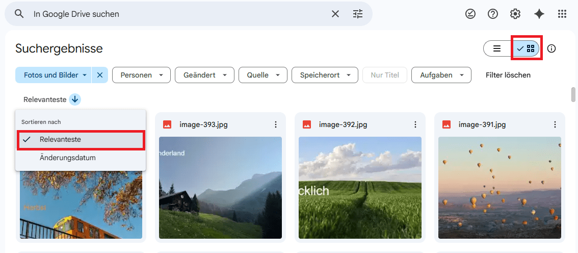Open the Google apps grid icon
Screen dimensions: 578x253
click(562, 14)
